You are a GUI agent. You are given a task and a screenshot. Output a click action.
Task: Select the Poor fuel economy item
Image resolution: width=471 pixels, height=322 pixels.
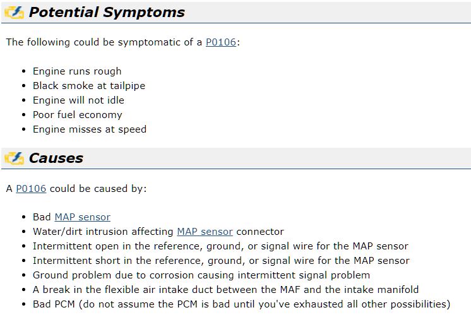[x=78, y=115]
